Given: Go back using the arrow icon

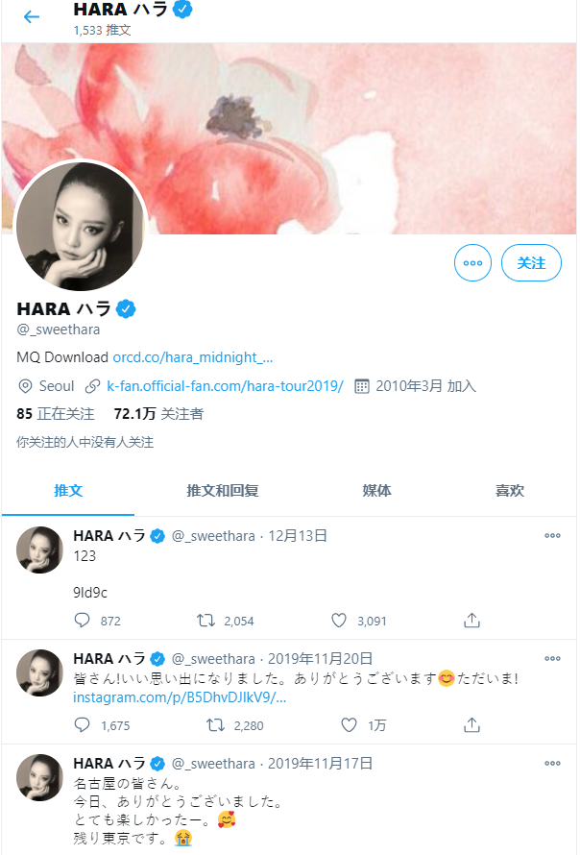Looking at the screenshot, I should point(32,17).
